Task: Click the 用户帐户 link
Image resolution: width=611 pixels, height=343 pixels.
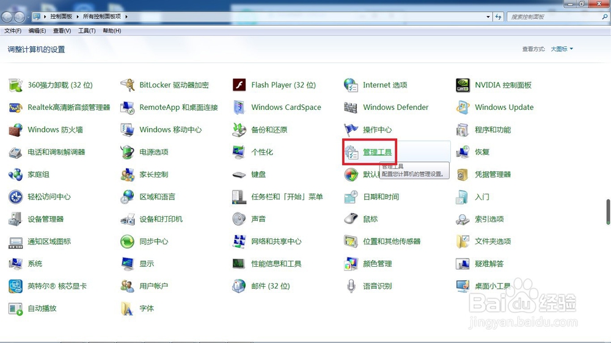Action: pos(153,286)
